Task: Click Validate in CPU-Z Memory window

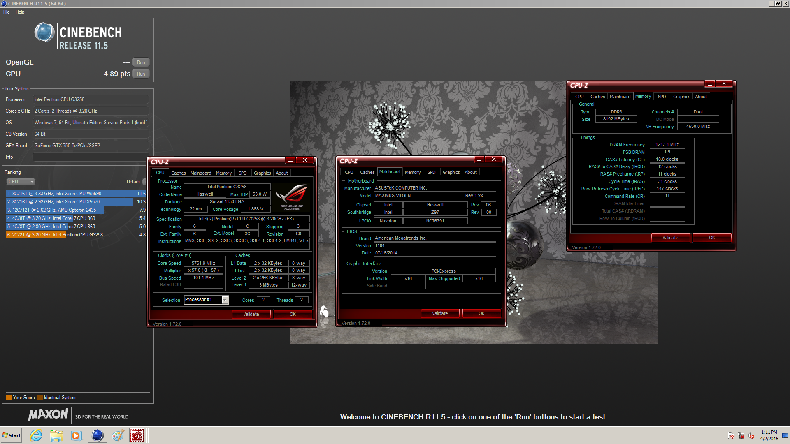Action: tap(670, 238)
